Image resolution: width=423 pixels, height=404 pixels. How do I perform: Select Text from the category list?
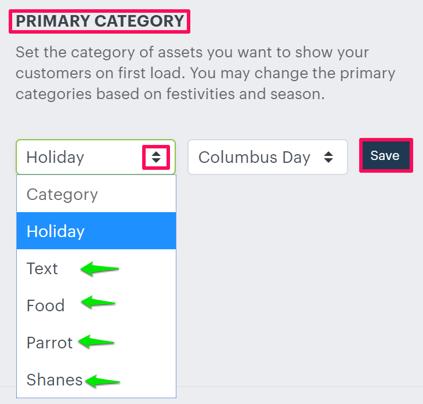click(x=42, y=269)
